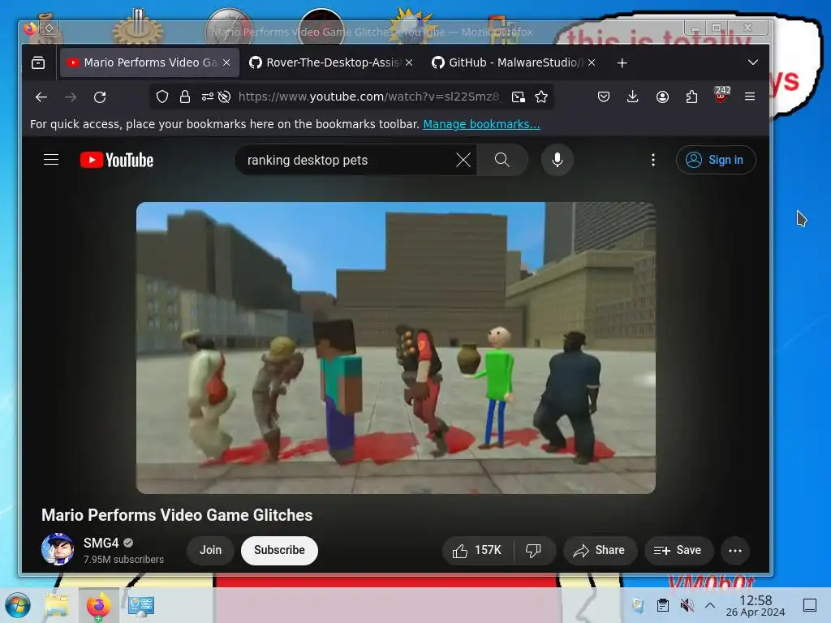Image resolution: width=831 pixels, height=623 pixels.
Task: List all tabs dropdown chevron
Action: tap(752, 62)
